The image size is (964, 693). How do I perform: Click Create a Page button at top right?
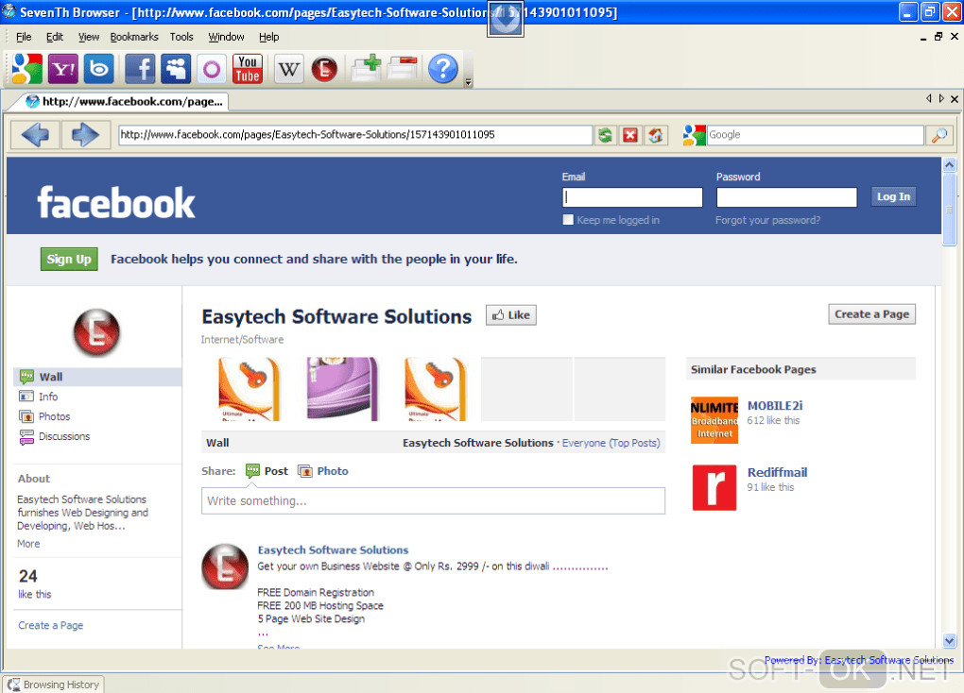coord(871,314)
